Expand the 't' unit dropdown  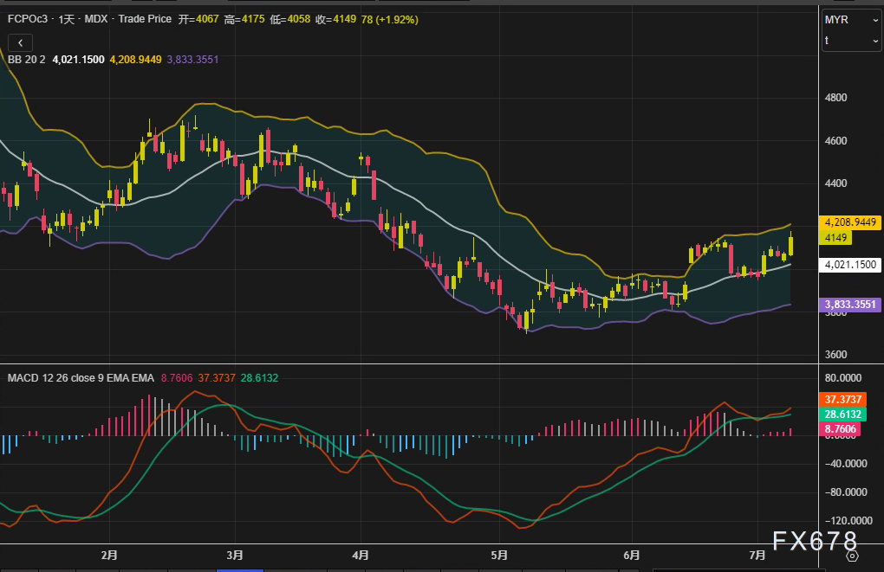click(x=852, y=41)
